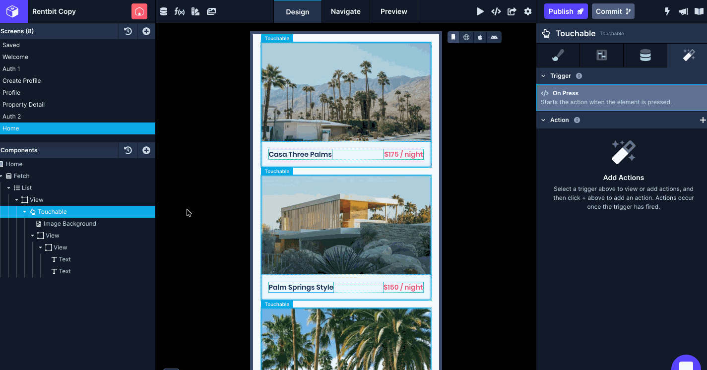The width and height of the screenshot is (707, 370).
Task: Click Palm Springs Style title on canvas
Action: pos(301,287)
